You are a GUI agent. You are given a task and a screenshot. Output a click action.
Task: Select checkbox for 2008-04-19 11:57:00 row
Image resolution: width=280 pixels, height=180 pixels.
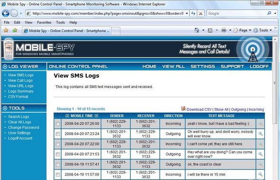[x=58, y=174]
